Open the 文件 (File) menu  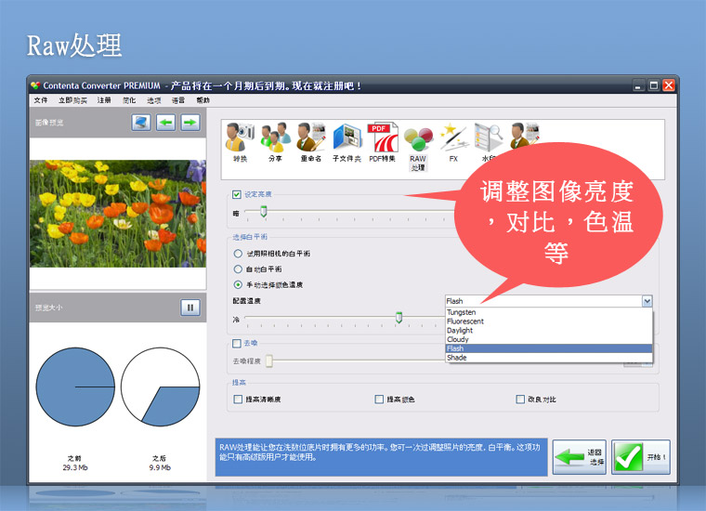click(x=41, y=100)
